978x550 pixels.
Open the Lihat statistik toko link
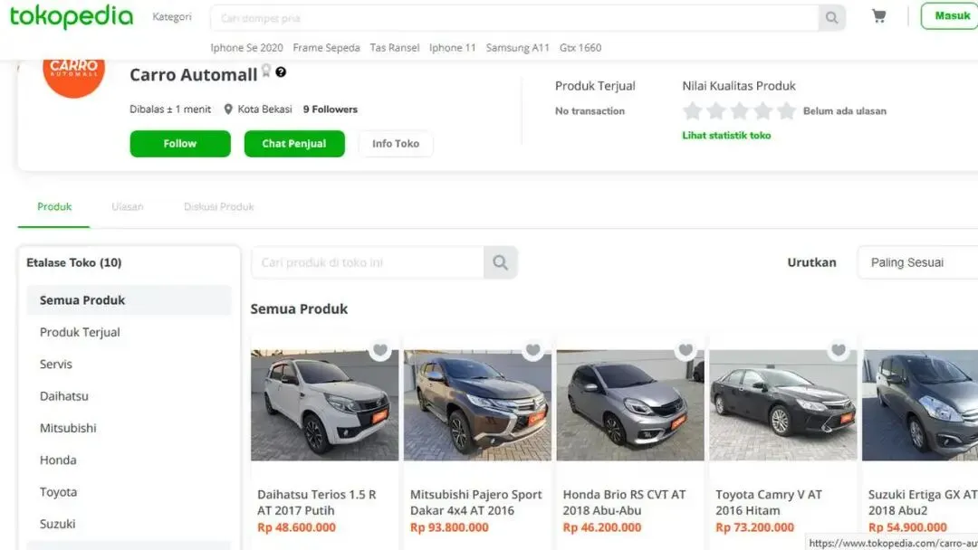click(726, 136)
